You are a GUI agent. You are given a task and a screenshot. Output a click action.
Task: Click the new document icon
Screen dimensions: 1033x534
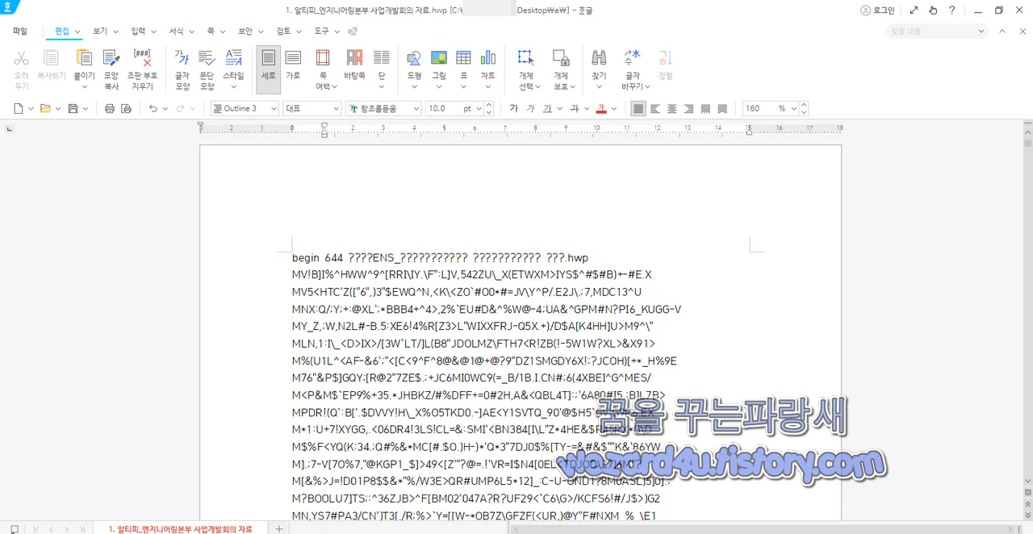click(x=18, y=108)
